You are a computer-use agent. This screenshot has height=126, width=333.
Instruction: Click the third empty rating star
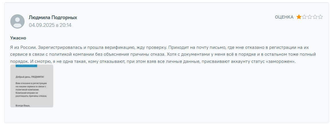tap(310, 17)
